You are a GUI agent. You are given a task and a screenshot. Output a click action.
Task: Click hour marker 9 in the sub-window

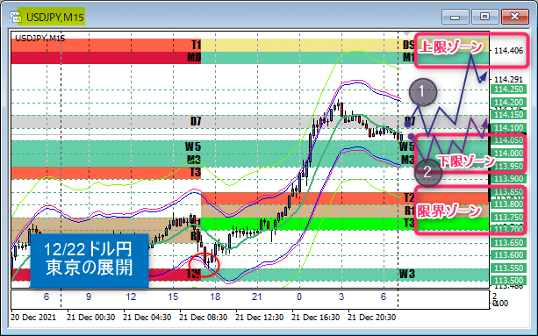(x=89, y=297)
